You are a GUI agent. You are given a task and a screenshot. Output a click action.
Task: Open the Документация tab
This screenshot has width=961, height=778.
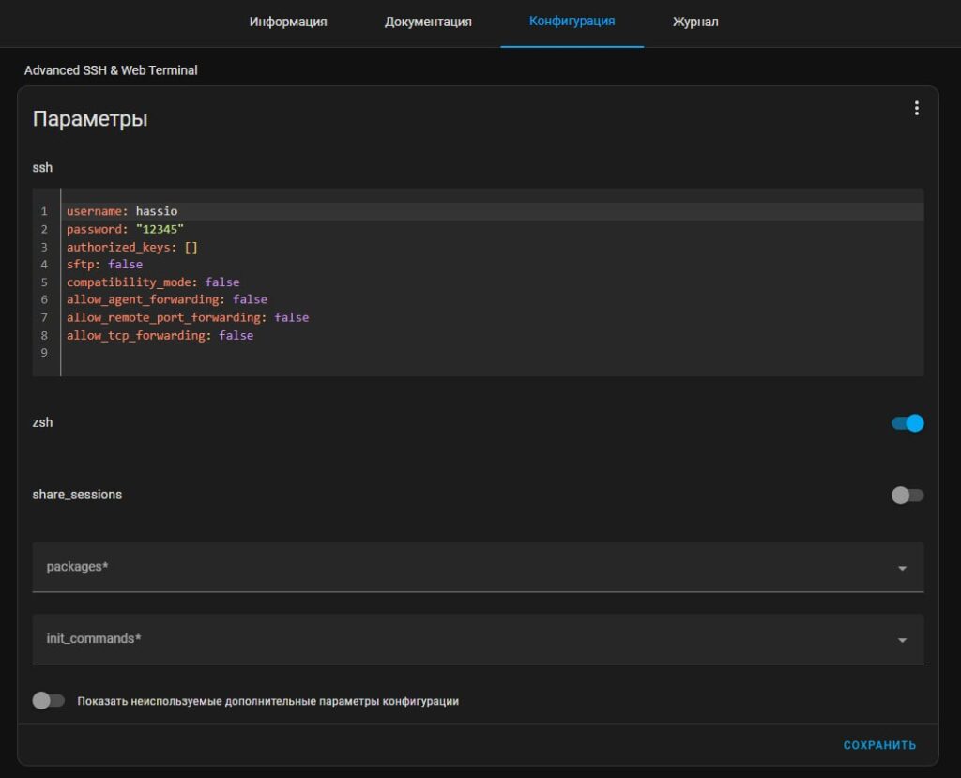428,22
